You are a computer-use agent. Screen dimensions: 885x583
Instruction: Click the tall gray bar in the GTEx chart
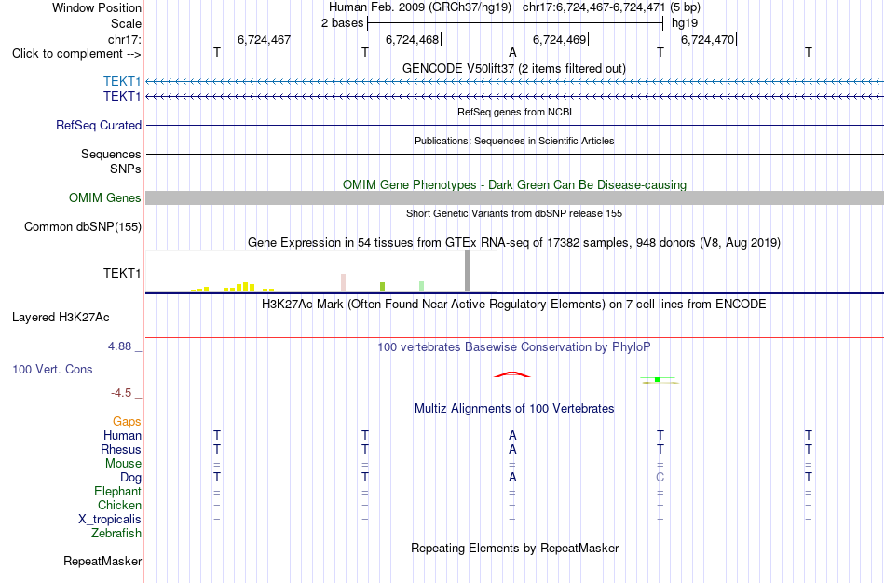[467, 271]
